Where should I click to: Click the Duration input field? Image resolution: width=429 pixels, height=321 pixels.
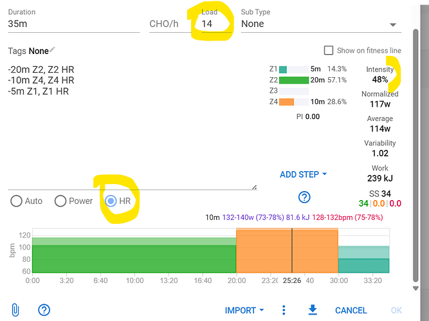73,24
